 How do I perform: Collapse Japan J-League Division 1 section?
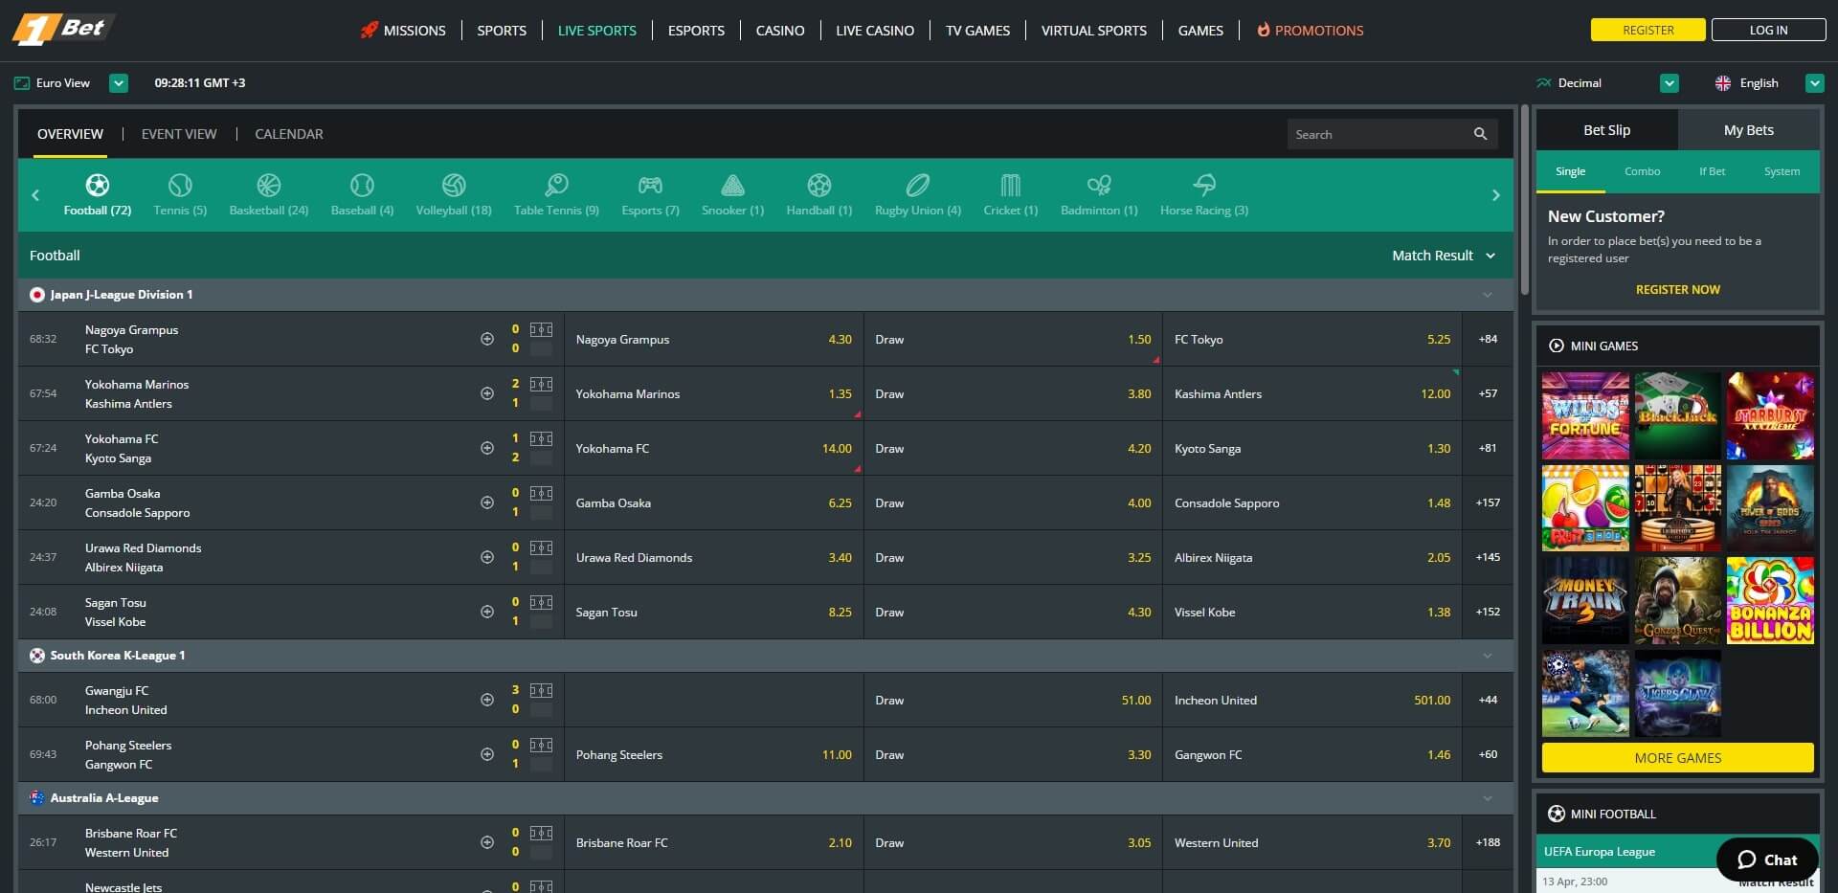tap(1488, 295)
